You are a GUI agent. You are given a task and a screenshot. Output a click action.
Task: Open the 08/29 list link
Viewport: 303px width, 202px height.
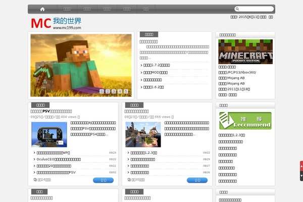click(142, 159)
